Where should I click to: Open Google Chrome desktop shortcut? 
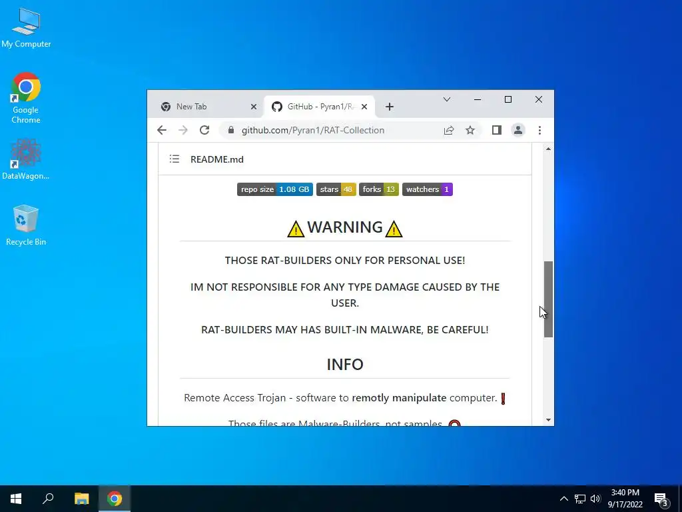click(x=26, y=98)
